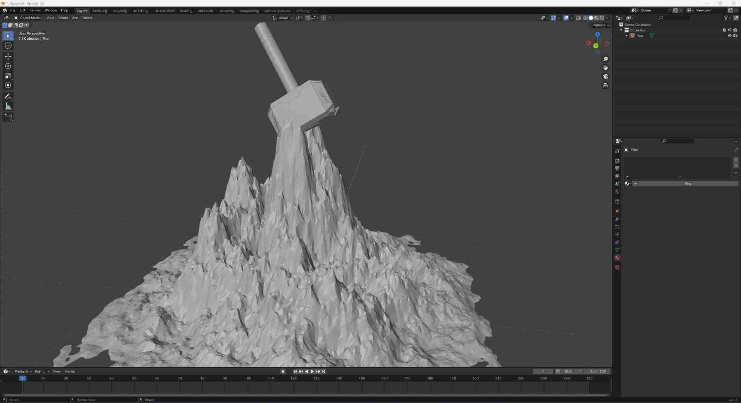This screenshot has width=741, height=403.
Task: Open the Output properties tab
Action: [x=617, y=169]
